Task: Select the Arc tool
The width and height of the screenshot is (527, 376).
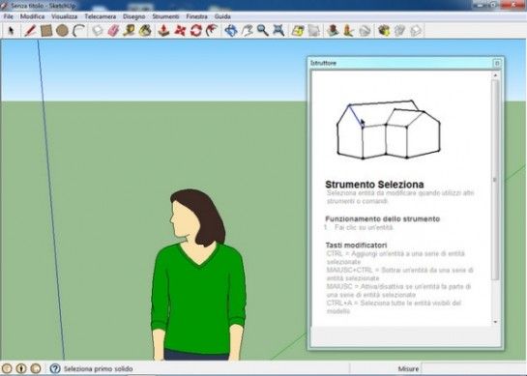Action: [x=78, y=31]
